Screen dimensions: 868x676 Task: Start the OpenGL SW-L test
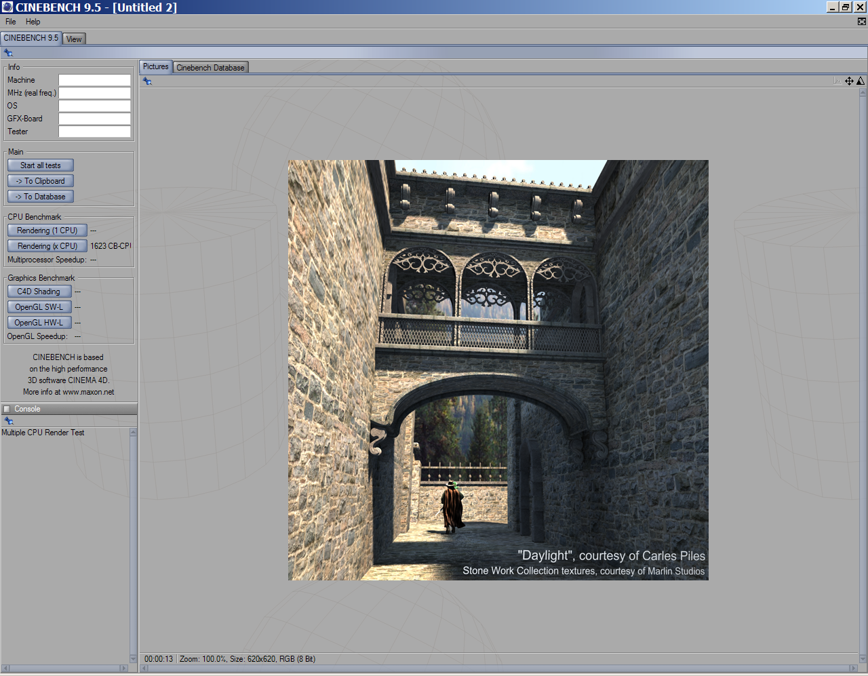[x=39, y=307]
